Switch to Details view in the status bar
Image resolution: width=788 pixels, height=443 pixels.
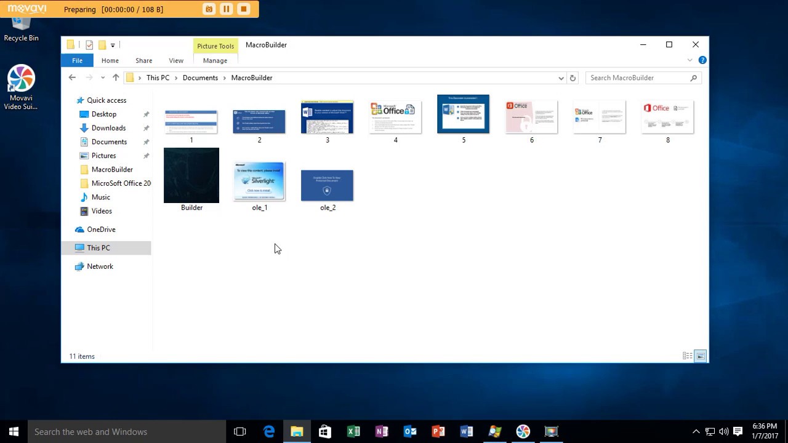[688, 356]
